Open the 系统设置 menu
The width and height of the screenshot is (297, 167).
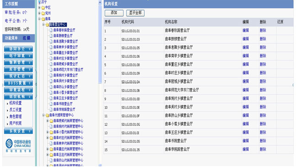(18, 131)
